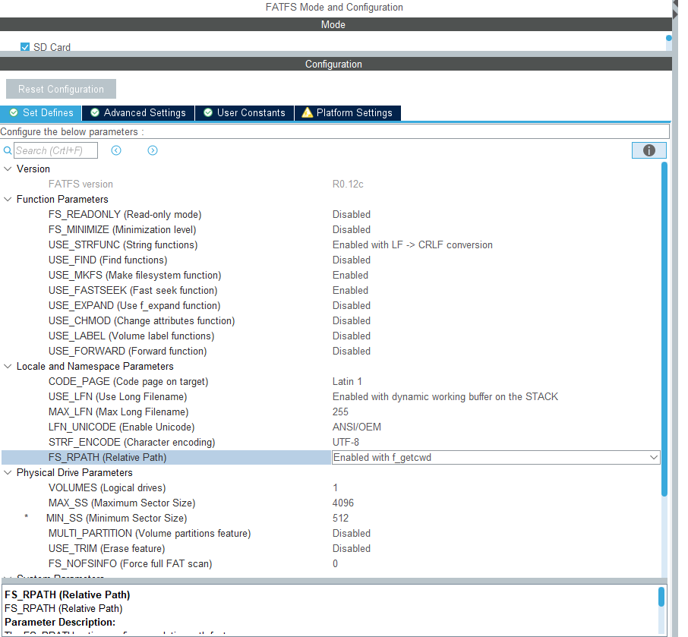Click the description panel scrollbar
Image resolution: width=688 pixels, height=637 pixels.
click(x=661, y=597)
